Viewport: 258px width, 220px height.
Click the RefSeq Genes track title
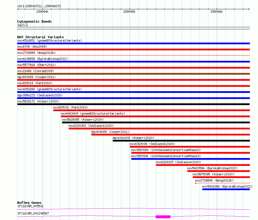[30, 203]
